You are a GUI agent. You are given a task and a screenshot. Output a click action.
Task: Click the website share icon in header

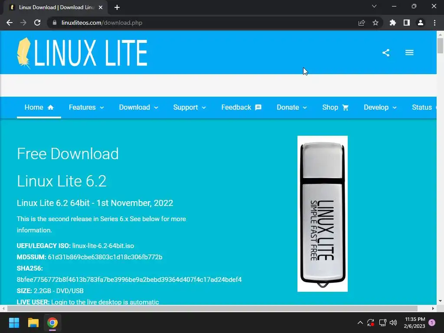point(386,52)
